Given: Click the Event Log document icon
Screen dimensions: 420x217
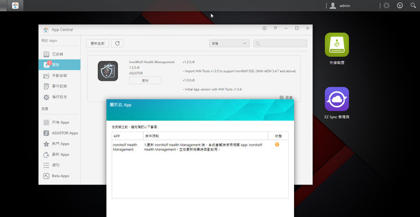Looking at the screenshot, I should 46,86.
